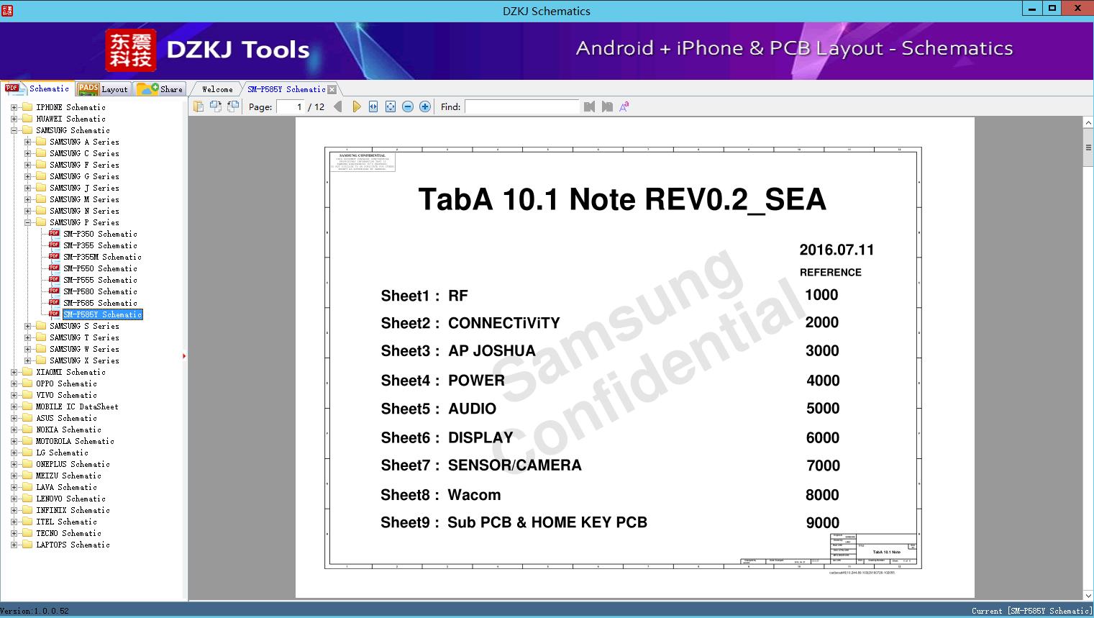Expand the SAMSUNG J Series node
This screenshot has width=1094, height=618.
coord(27,188)
